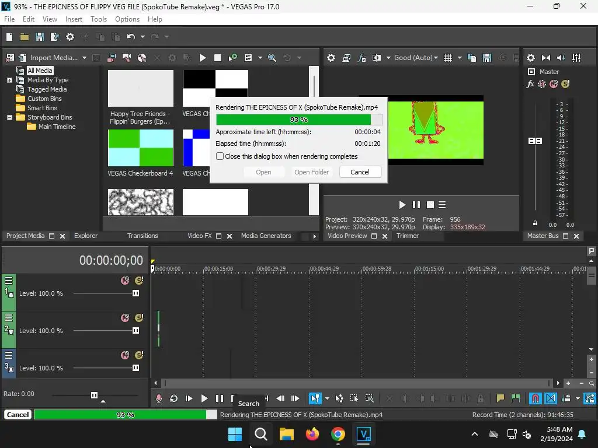Open Master Bus properties gear icon

tap(530, 58)
